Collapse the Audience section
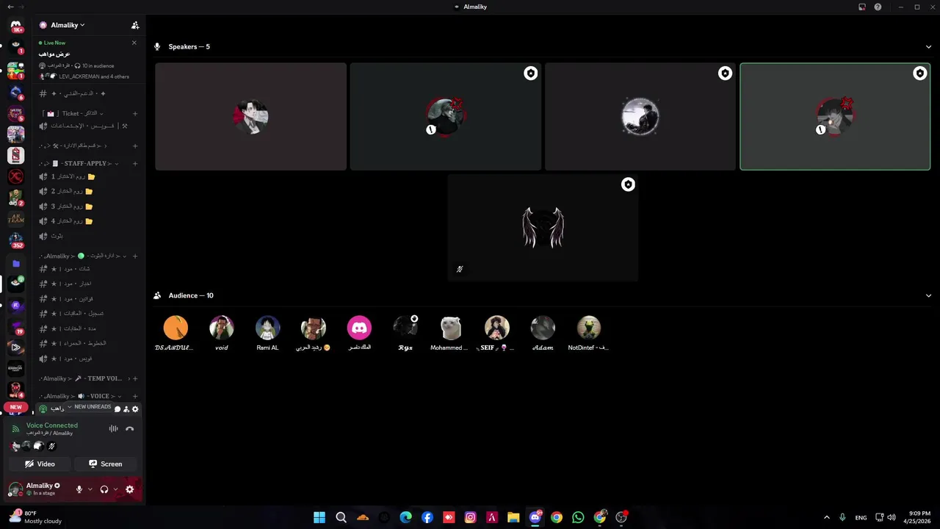 (x=929, y=295)
